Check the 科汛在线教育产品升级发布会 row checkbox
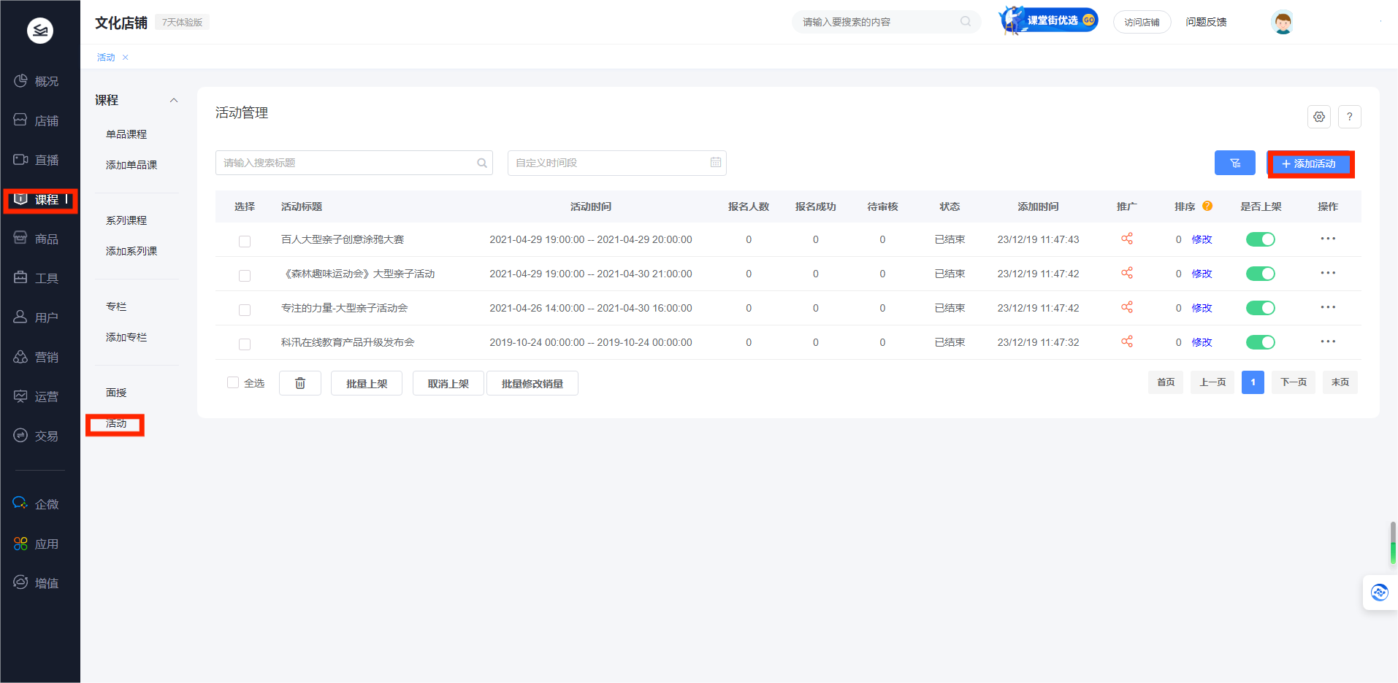This screenshot has width=1398, height=683. point(245,344)
